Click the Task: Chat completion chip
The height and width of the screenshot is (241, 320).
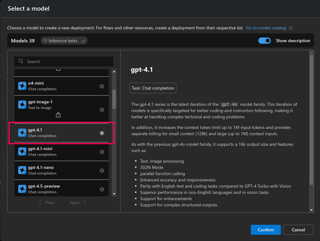pyautogui.click(x=153, y=88)
